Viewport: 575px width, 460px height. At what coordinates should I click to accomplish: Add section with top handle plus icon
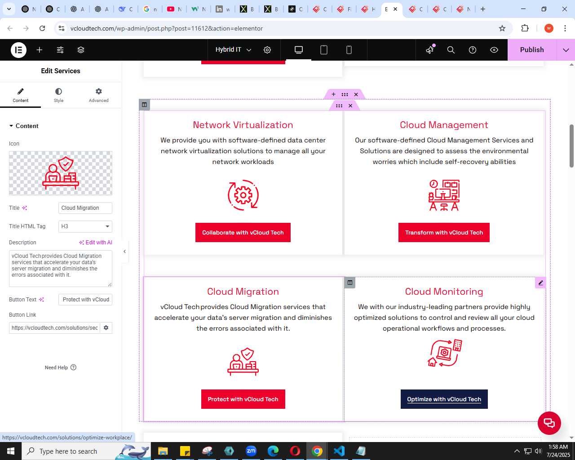tap(333, 94)
